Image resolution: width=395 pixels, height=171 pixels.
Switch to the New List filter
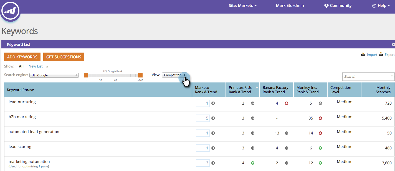tap(36, 66)
